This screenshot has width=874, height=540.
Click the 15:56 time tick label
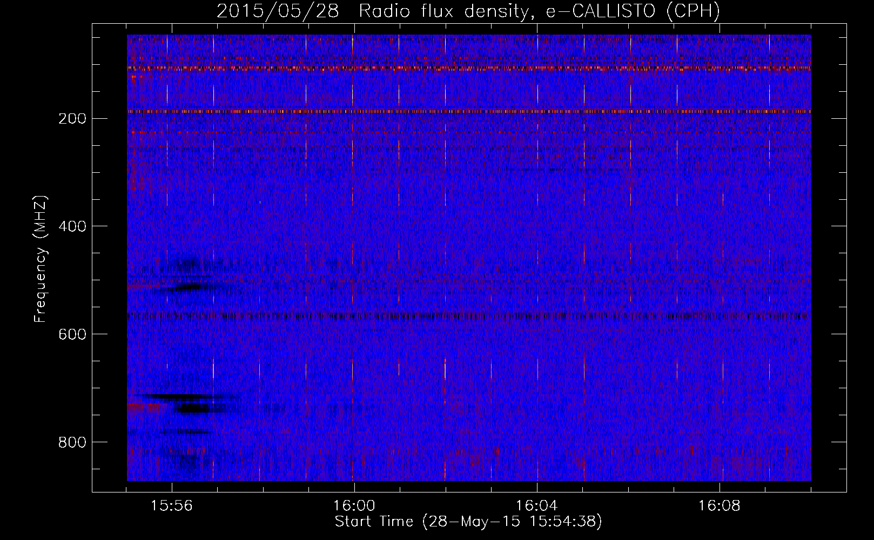[x=171, y=506]
